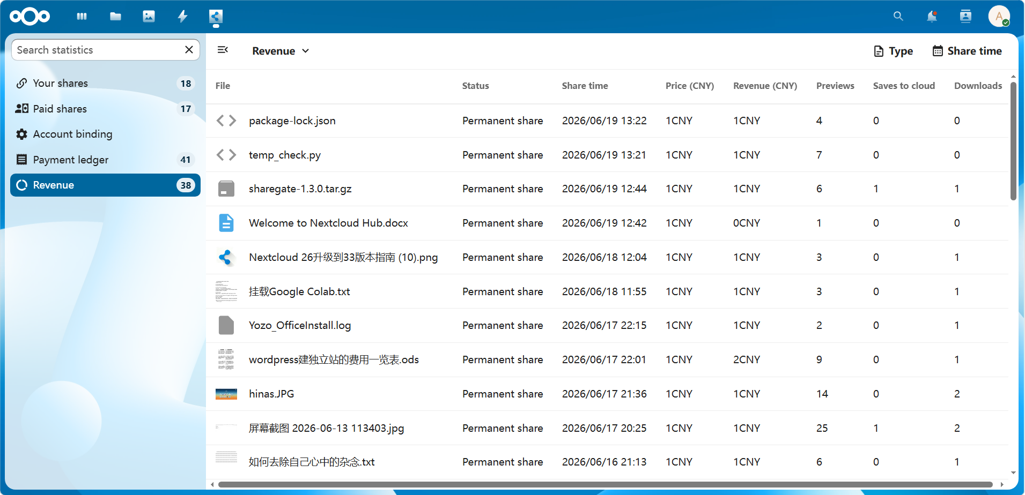This screenshot has width=1025, height=495.
Task: Click the Nextcloud 26 png file icon
Action: (x=226, y=257)
